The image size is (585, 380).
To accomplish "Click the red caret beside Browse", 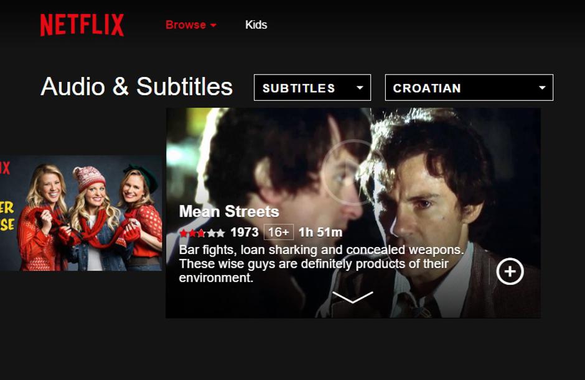I will coord(213,25).
